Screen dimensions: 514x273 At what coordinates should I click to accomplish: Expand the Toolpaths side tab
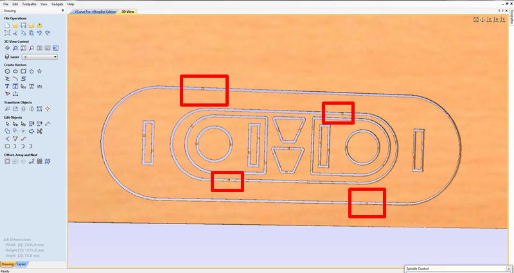tap(511, 16)
